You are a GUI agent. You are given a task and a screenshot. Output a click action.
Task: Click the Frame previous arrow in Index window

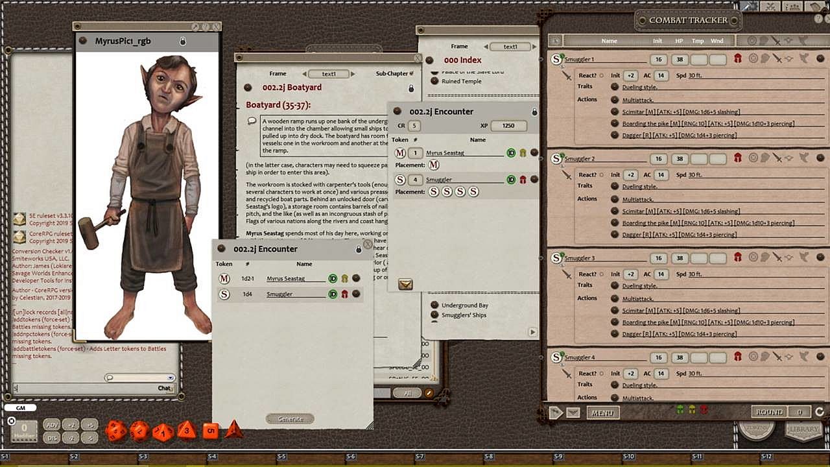[x=486, y=47]
